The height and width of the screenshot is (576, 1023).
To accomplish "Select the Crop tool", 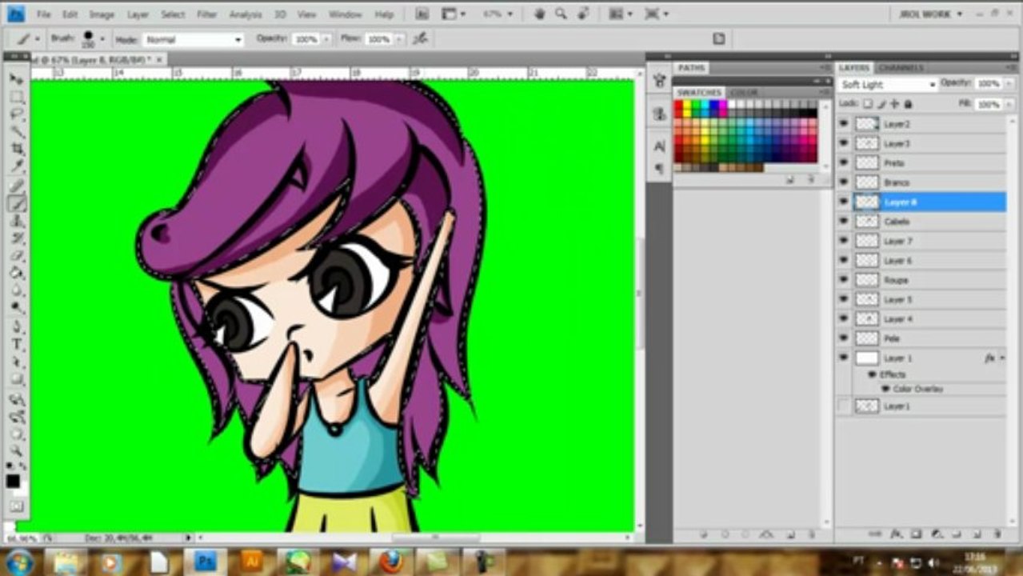I will (17, 150).
